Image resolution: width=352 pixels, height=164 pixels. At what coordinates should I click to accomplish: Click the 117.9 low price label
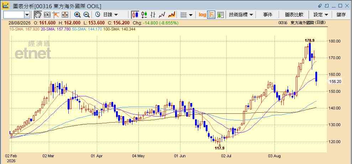pos(220,148)
